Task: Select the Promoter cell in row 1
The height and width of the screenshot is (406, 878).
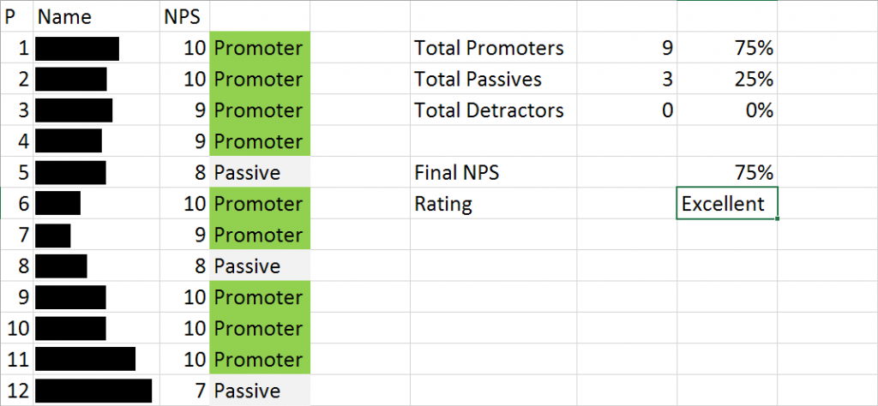Action: point(260,48)
